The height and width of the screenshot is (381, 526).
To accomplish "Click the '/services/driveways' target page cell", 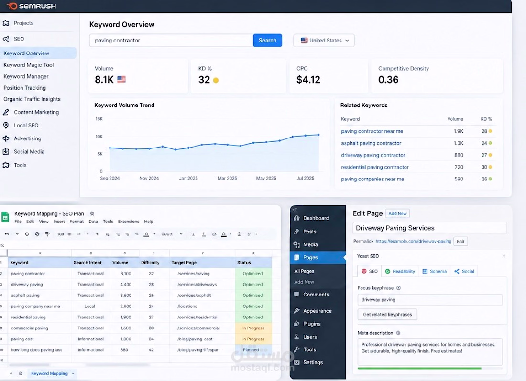I will 202,284.
